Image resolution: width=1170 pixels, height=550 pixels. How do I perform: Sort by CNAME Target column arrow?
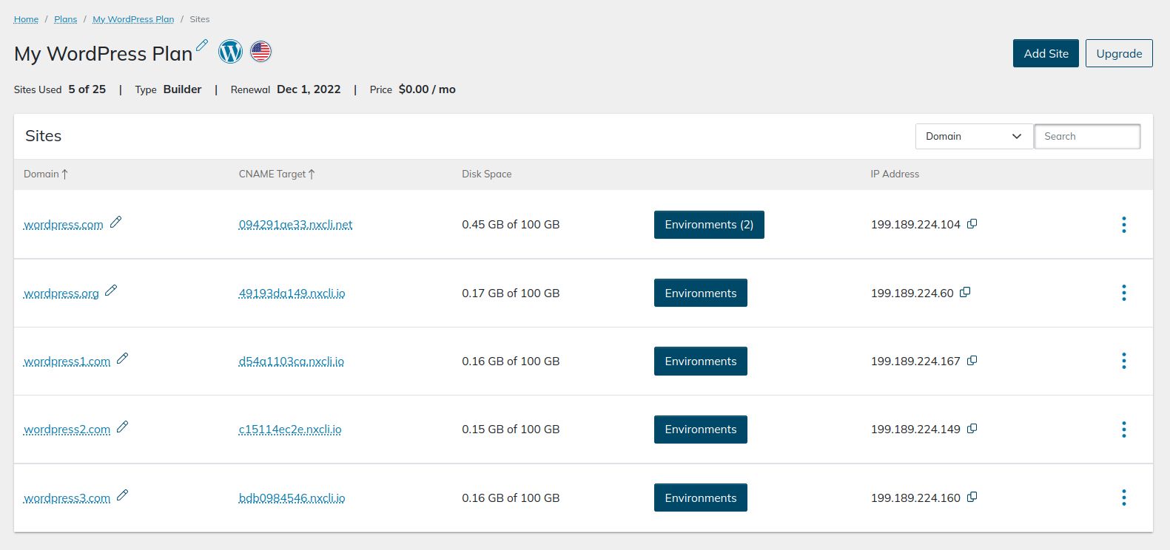coord(312,174)
